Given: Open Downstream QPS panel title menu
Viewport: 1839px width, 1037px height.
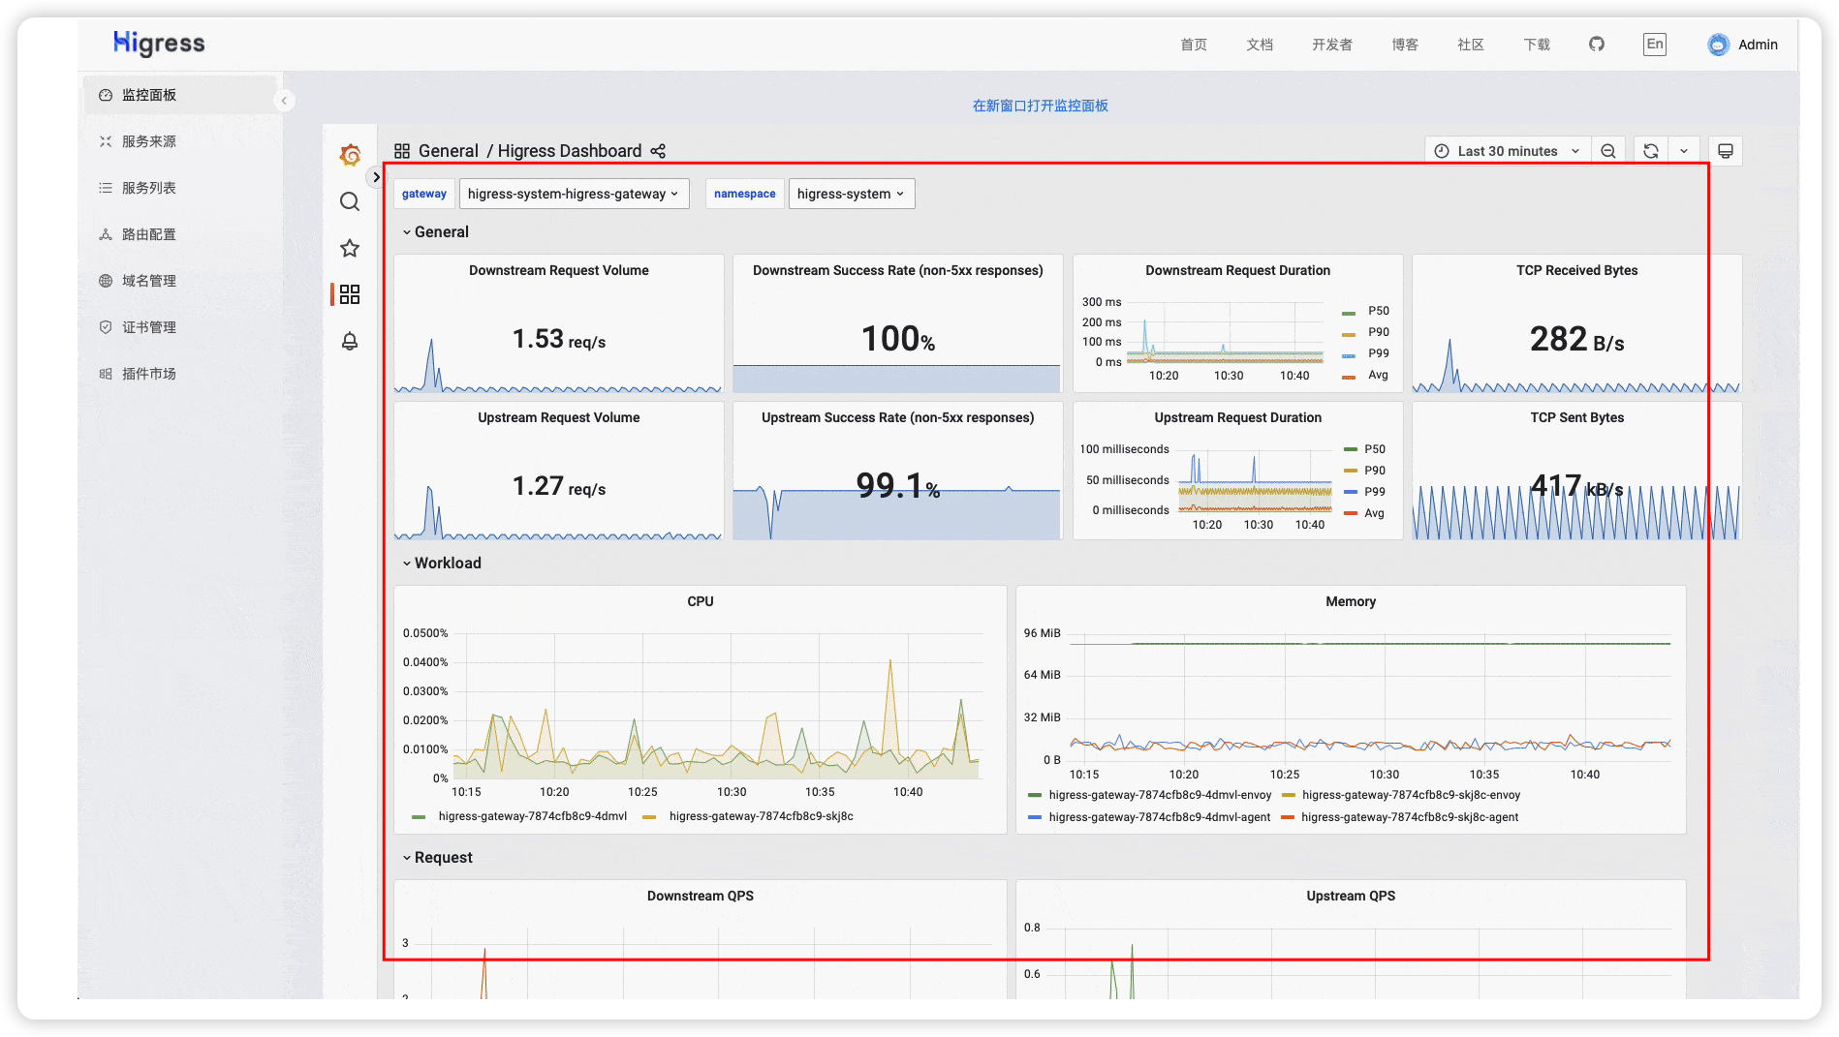Looking at the screenshot, I should tap(701, 896).
